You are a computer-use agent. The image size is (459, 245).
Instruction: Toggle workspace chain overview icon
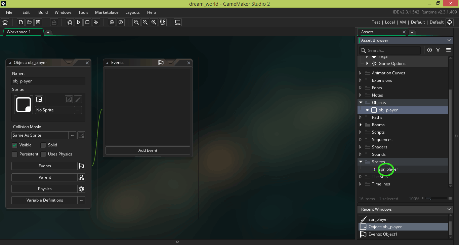tap(163, 22)
